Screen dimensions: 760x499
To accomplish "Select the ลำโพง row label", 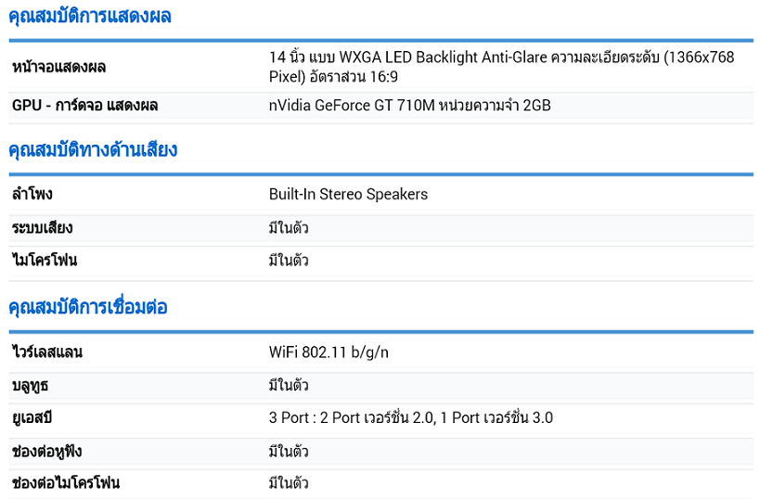I will click(32, 195).
